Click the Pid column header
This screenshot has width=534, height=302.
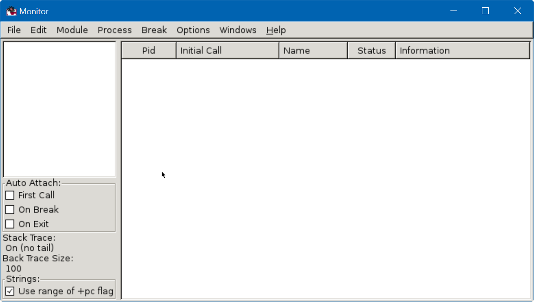(149, 50)
